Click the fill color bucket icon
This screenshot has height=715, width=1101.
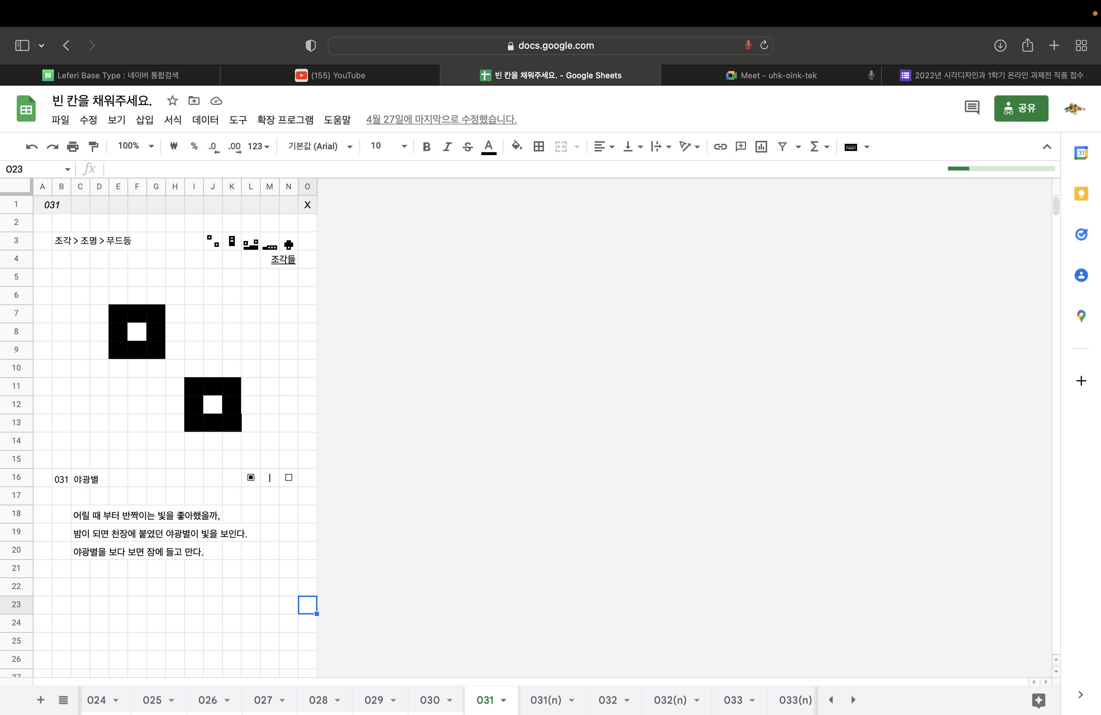(x=516, y=146)
